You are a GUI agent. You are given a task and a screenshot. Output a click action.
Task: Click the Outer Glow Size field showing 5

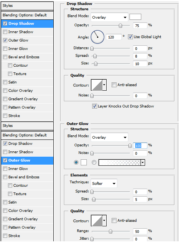[x=140, y=199]
